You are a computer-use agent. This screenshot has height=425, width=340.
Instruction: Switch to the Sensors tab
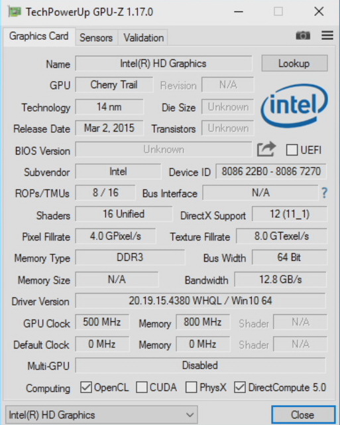pos(96,38)
